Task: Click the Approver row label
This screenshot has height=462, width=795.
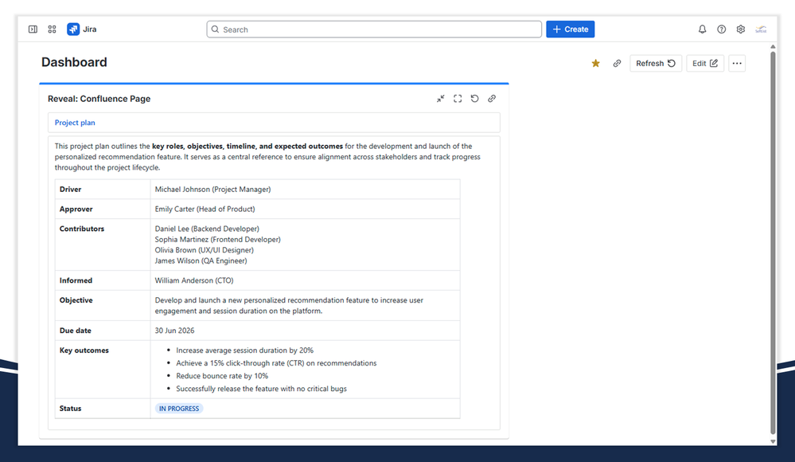Action: (76, 209)
